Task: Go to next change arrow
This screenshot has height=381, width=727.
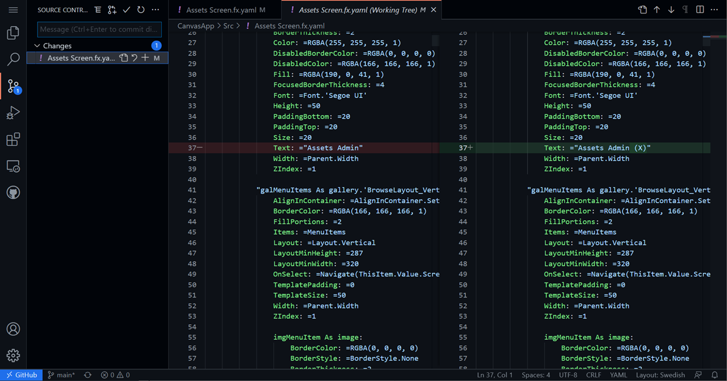Action: pos(671,10)
